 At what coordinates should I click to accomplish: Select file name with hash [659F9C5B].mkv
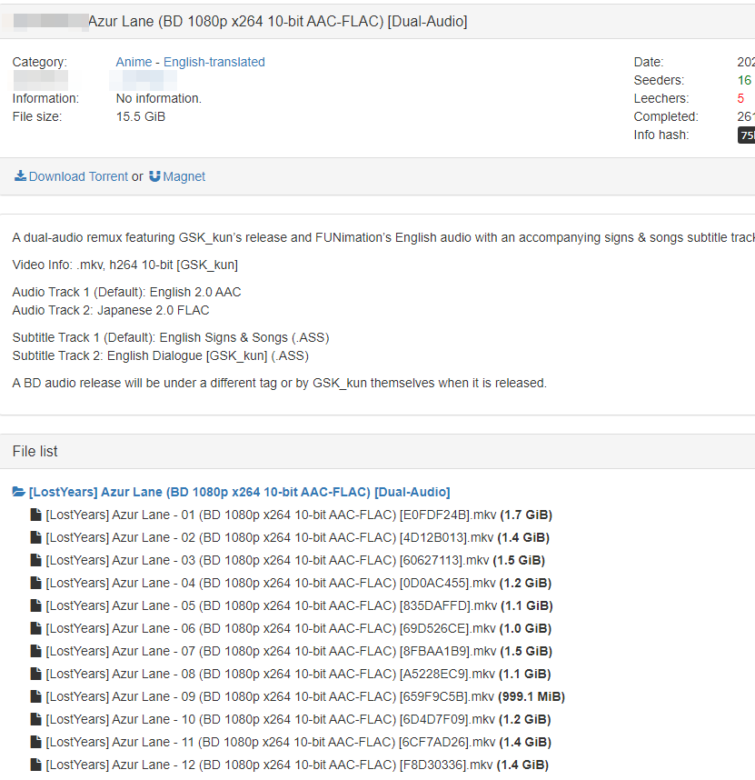[270, 697]
